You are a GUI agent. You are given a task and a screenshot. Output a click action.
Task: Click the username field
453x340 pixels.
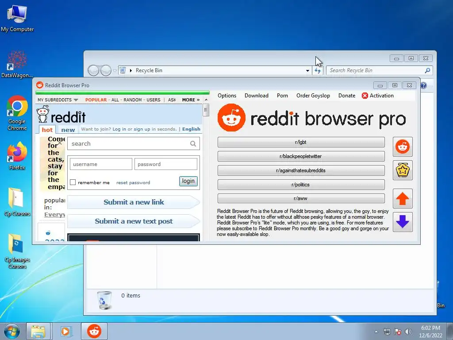pyautogui.click(x=101, y=164)
